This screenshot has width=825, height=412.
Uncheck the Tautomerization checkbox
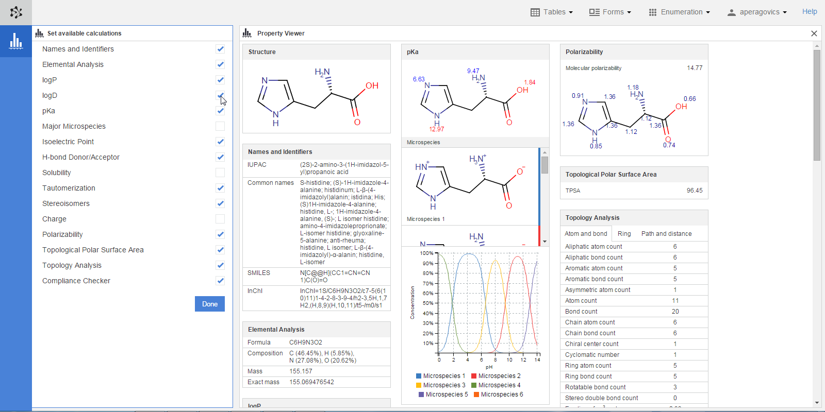coord(220,188)
